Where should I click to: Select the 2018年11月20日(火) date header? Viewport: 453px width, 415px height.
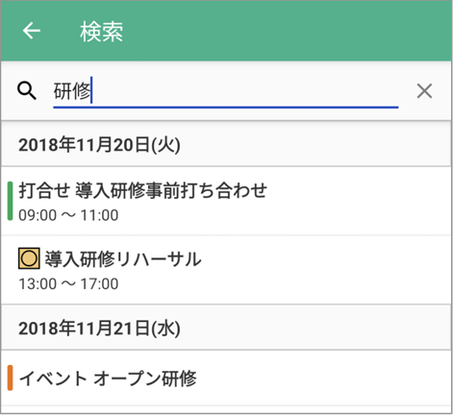click(x=226, y=144)
